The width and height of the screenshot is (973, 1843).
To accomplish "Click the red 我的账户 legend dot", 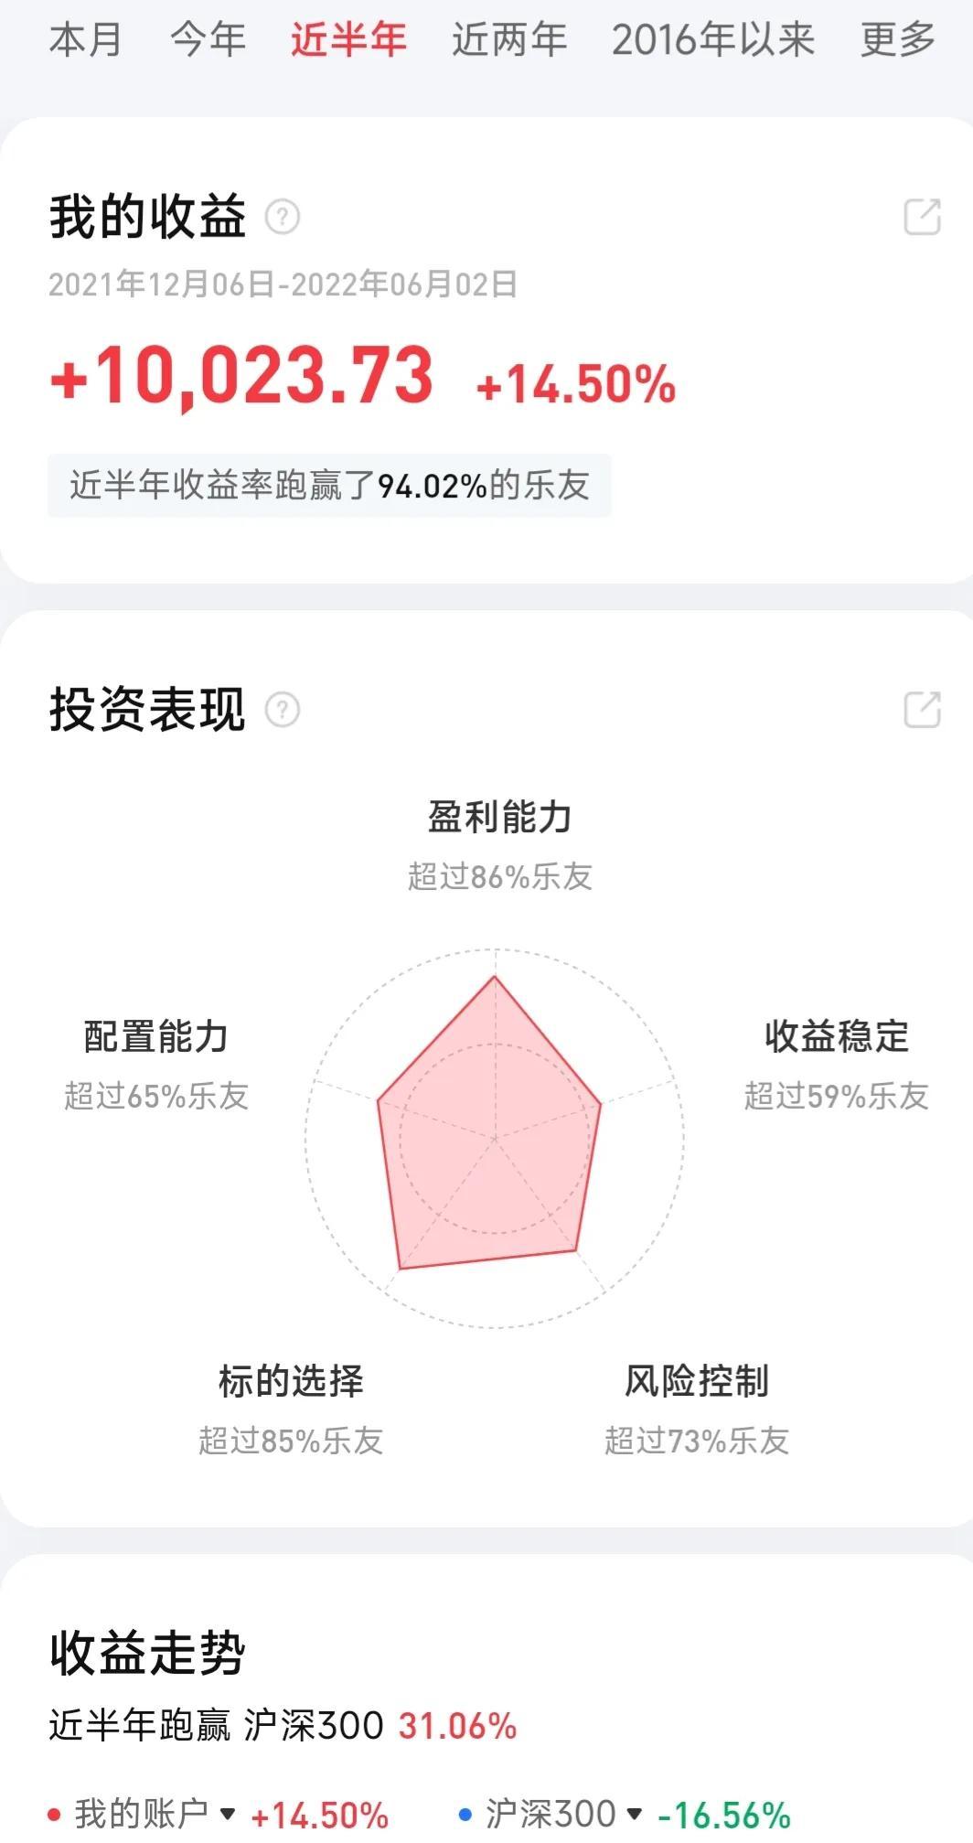I will pyautogui.click(x=54, y=1814).
